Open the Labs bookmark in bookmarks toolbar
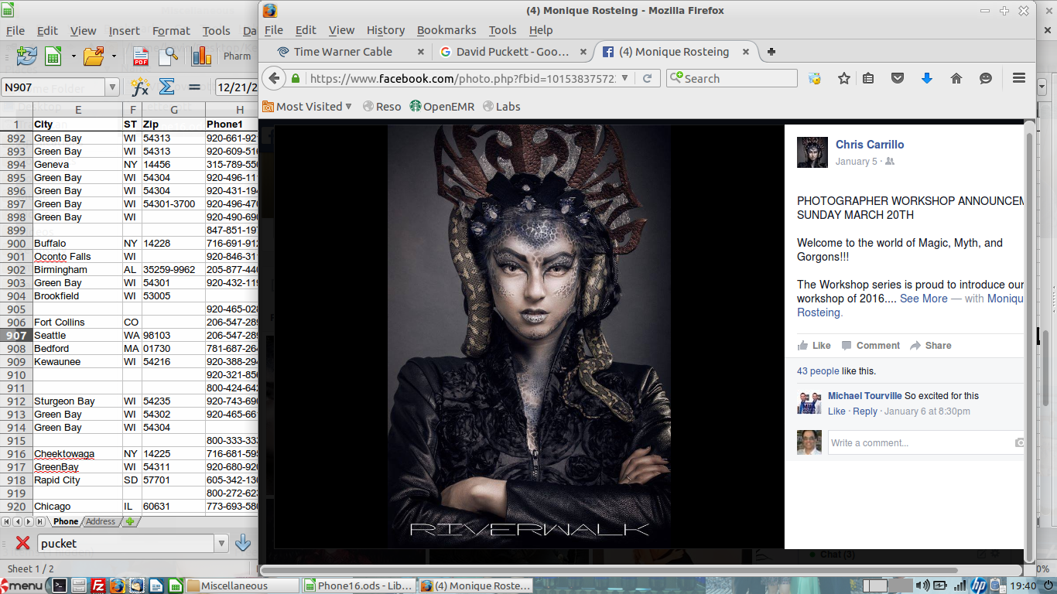This screenshot has height=594, width=1057. coord(501,107)
